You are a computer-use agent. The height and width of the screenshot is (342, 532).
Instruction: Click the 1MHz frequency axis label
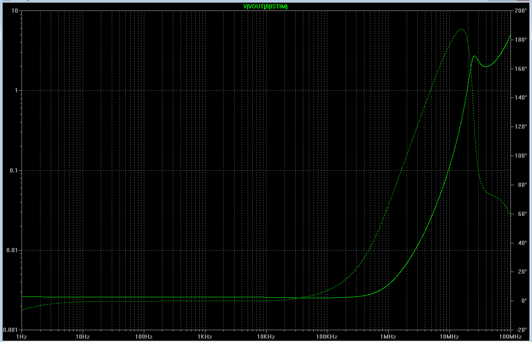(x=388, y=337)
